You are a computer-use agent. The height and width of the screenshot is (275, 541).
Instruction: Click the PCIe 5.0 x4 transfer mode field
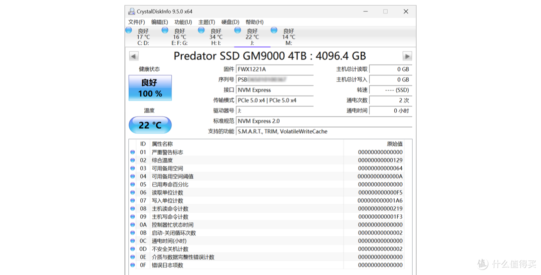click(275, 100)
